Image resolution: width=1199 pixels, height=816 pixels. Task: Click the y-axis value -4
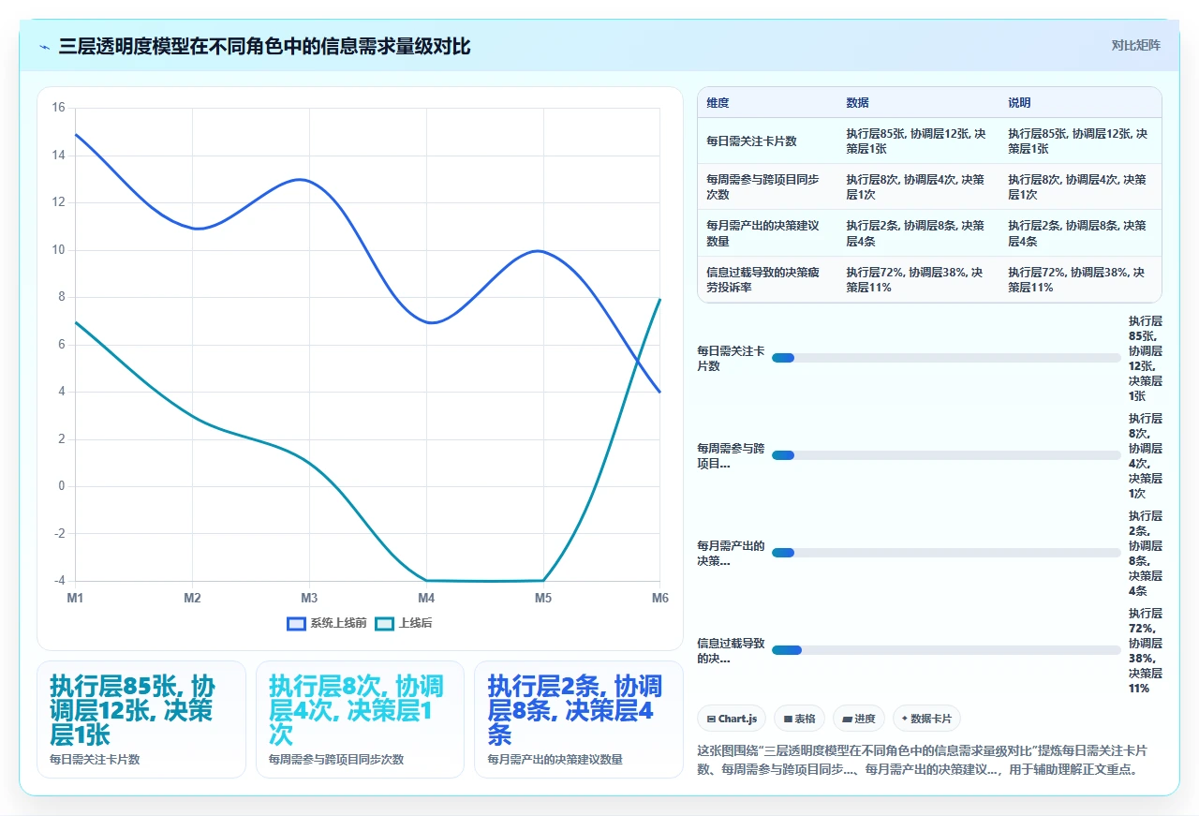(x=59, y=581)
